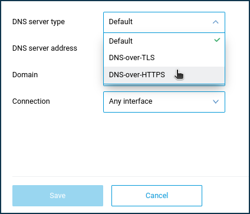Choose DNS-over-HTTPS from the list
This screenshot has height=214, width=250.
[x=164, y=75]
